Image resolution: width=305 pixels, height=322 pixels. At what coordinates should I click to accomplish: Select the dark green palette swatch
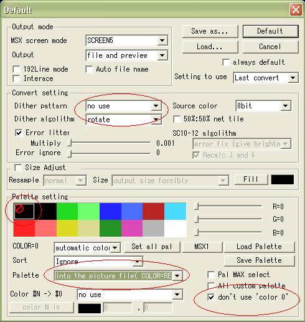(x=110, y=228)
